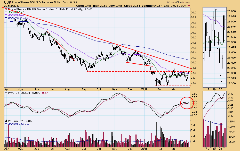Viewport: 240px width, 151px height.
Task: Click the 23.500 label on the zoom panel axis
Action: (231, 42)
